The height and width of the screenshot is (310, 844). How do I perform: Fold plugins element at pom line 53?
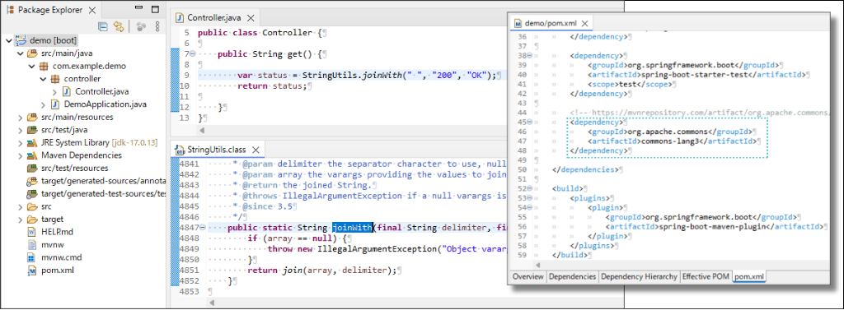[x=530, y=198]
